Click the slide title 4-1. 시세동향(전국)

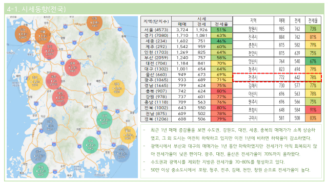pos(36,9)
